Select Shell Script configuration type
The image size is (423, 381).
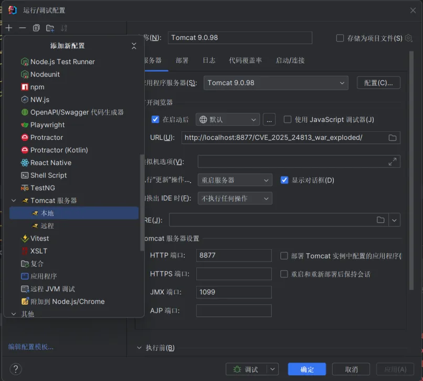pos(74,175)
